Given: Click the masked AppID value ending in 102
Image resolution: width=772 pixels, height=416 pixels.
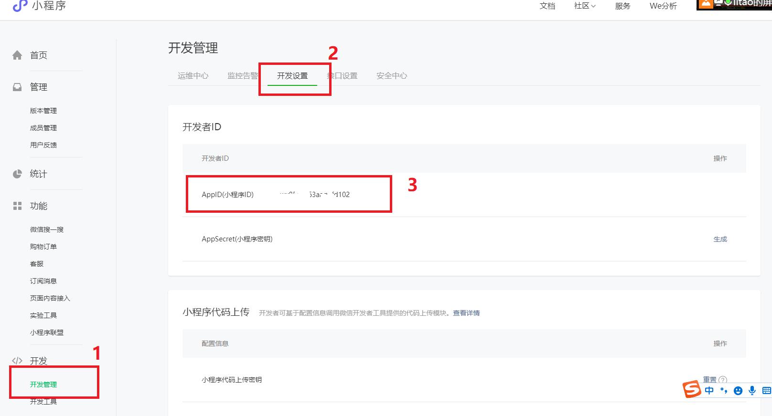Looking at the screenshot, I should [314, 195].
